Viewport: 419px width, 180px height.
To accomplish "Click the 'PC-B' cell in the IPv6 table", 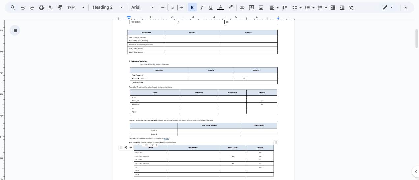I will point(150,174).
